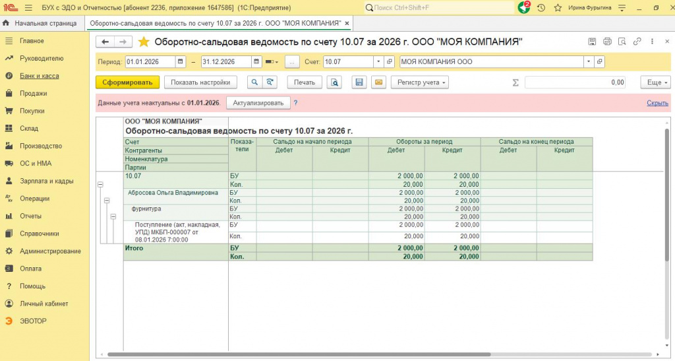Open Производство section in sidebar
Image resolution: width=675 pixels, height=361 pixels.
(41, 146)
